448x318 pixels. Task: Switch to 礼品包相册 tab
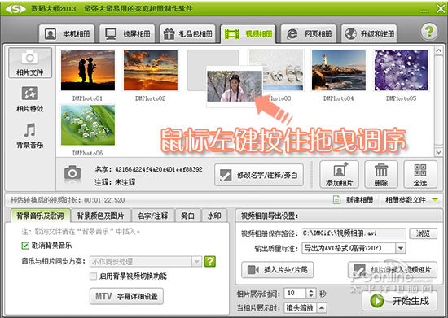187,33
